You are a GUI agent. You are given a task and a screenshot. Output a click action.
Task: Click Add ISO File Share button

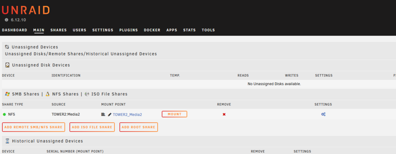click(x=92, y=127)
